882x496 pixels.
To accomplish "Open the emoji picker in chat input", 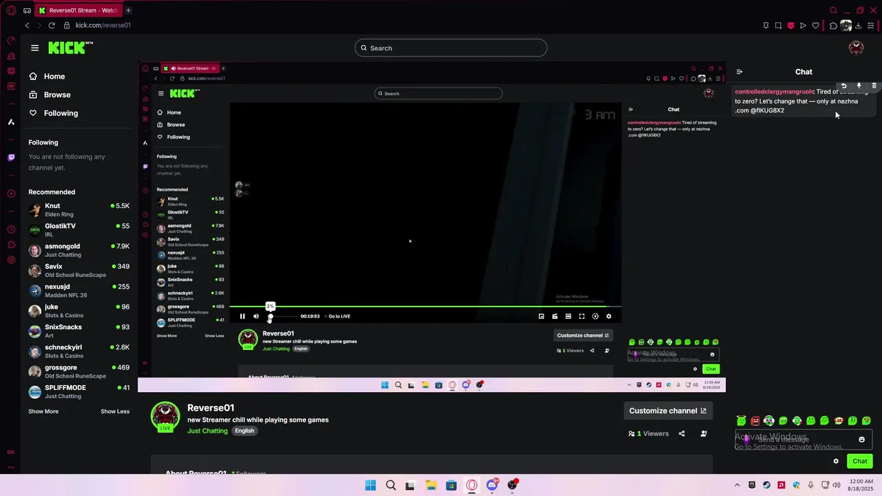I will (861, 440).
